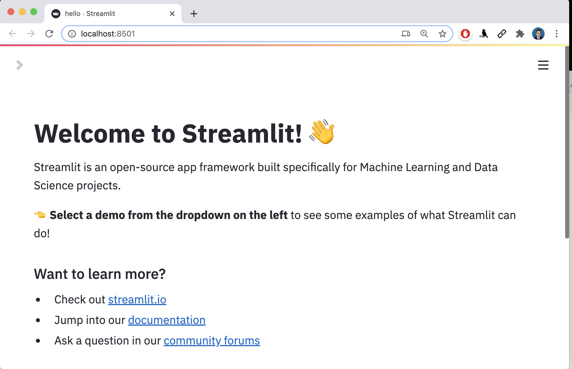Activate the zoom magnifier icon in address bar
The height and width of the screenshot is (369, 572).
tap(424, 34)
